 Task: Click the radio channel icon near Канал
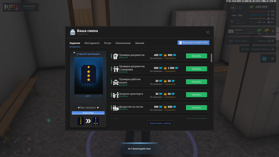click(231, 41)
